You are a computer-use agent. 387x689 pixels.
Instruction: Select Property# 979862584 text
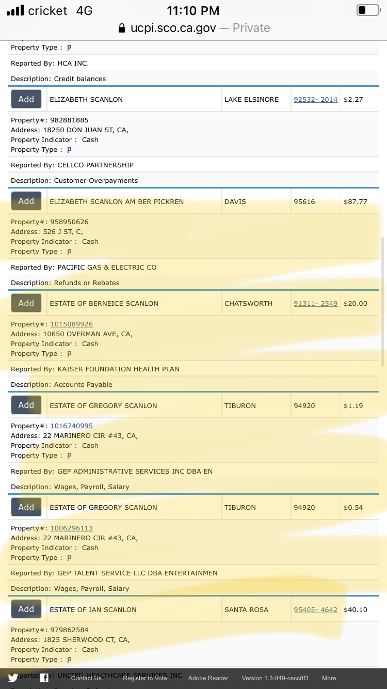pos(50,630)
